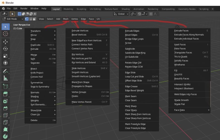Select the Spin tool icon

[x=5, y=136]
